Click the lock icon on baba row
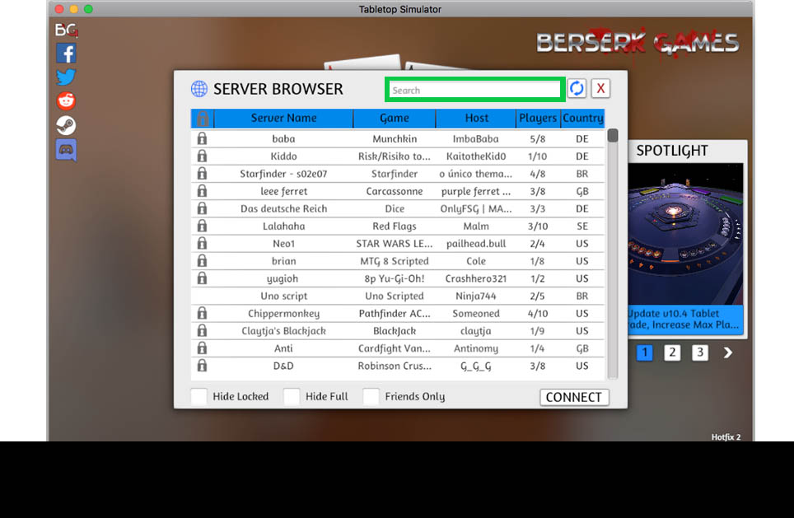794x518 pixels. pos(202,138)
